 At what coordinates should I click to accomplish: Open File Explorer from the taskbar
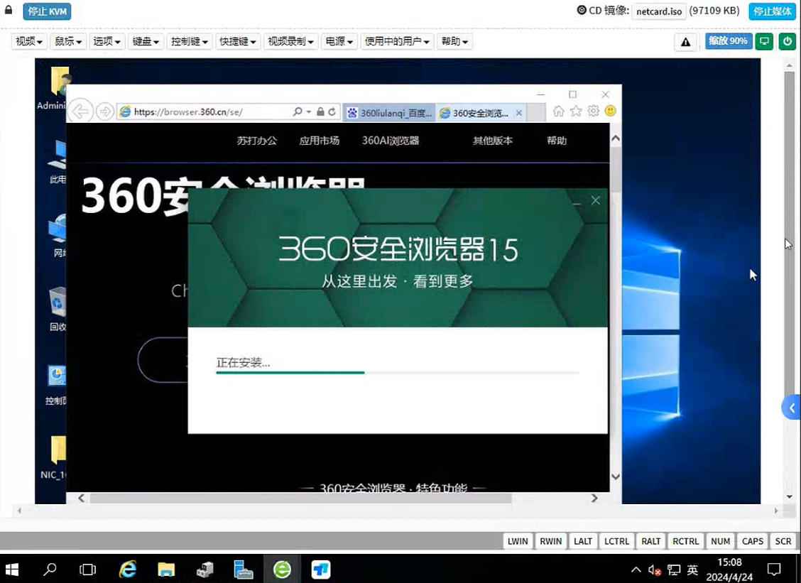[166, 569]
